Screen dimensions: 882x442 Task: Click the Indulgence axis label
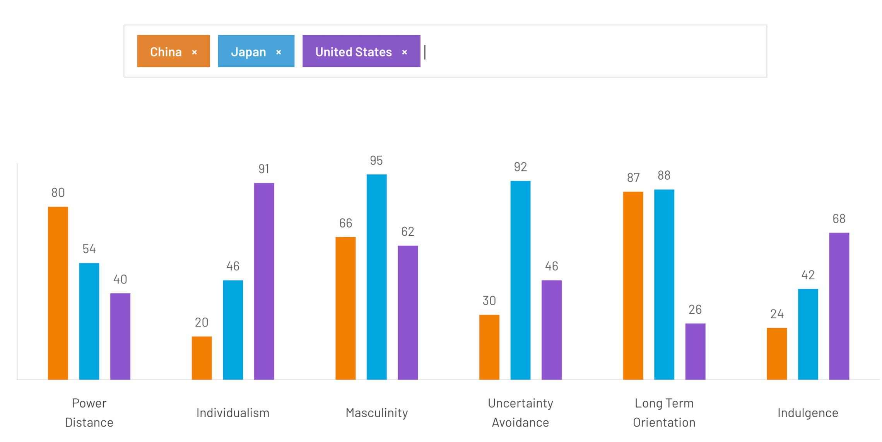click(808, 412)
